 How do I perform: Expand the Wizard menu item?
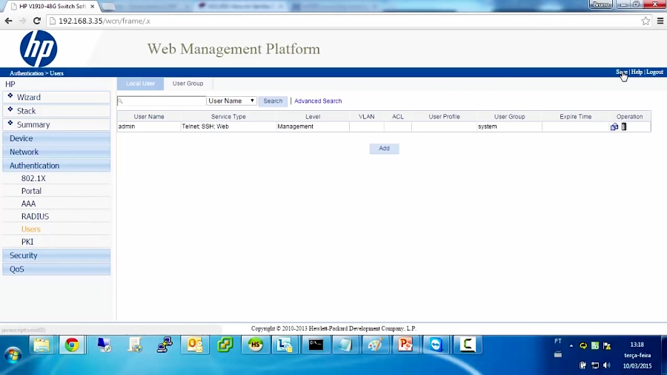[56, 97]
